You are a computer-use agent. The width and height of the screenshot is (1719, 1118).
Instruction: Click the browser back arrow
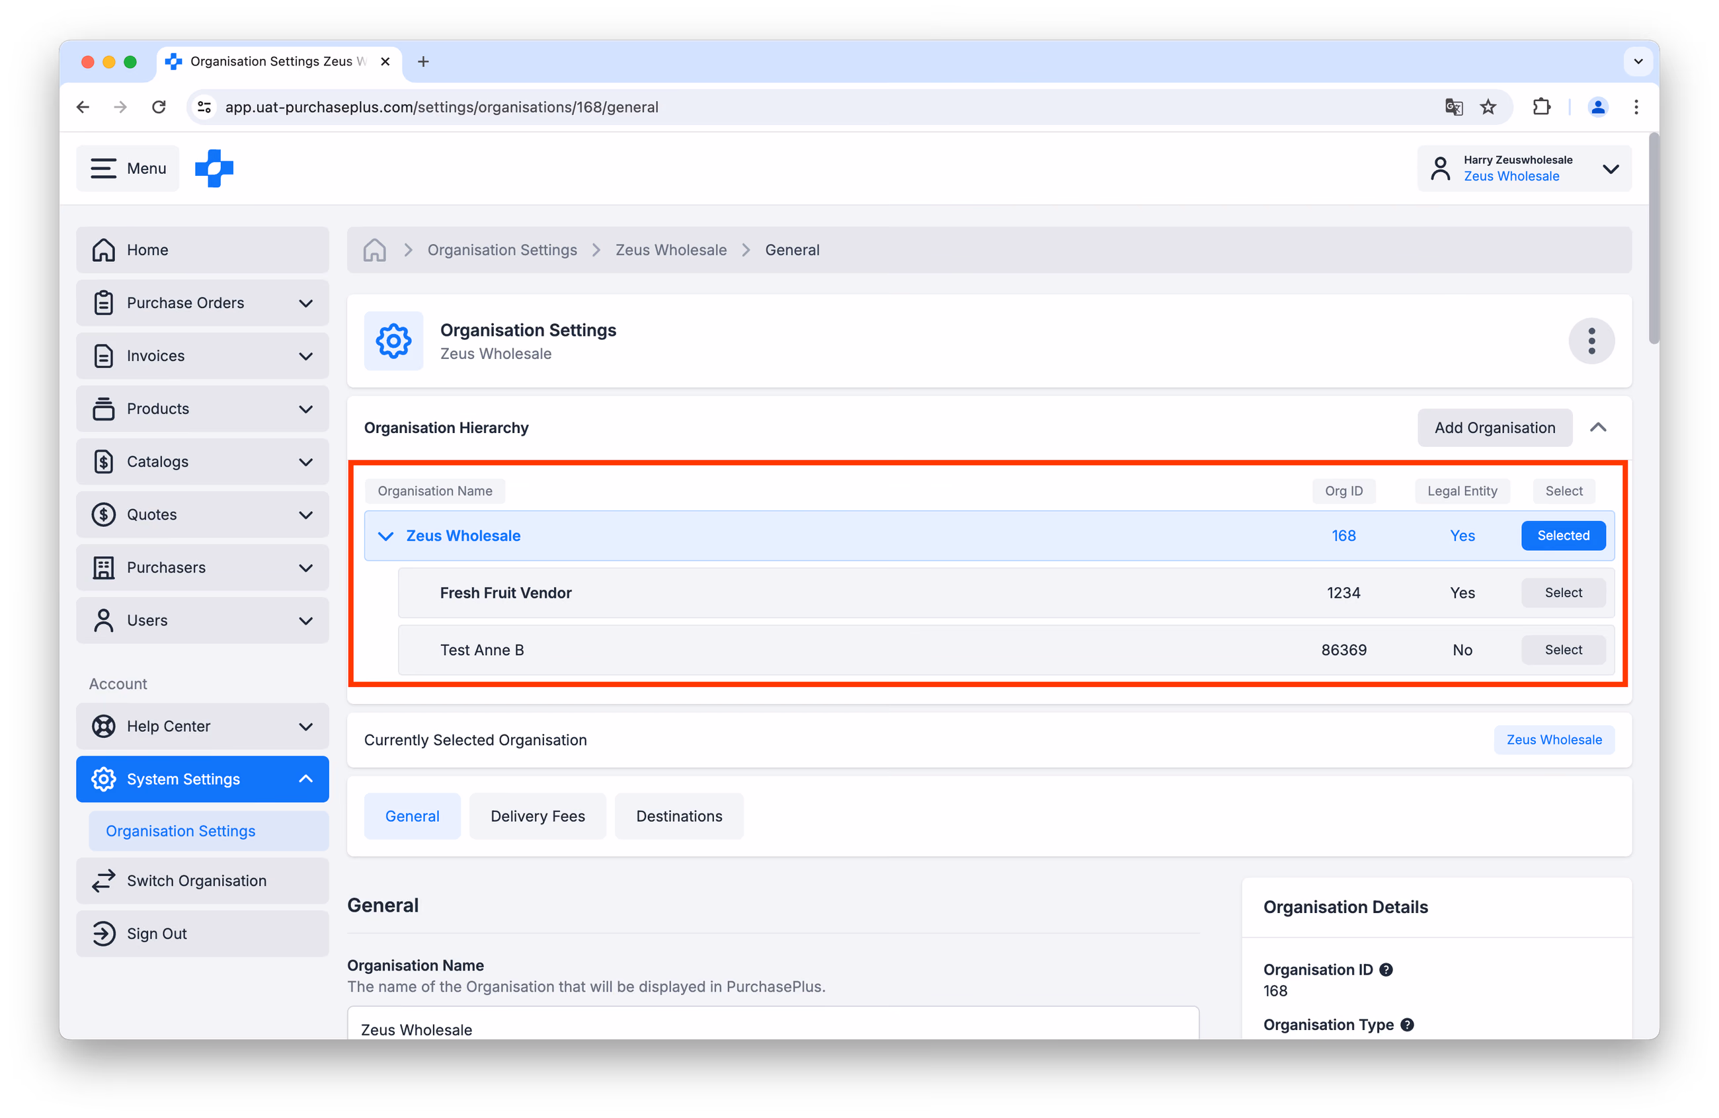pyautogui.click(x=83, y=107)
